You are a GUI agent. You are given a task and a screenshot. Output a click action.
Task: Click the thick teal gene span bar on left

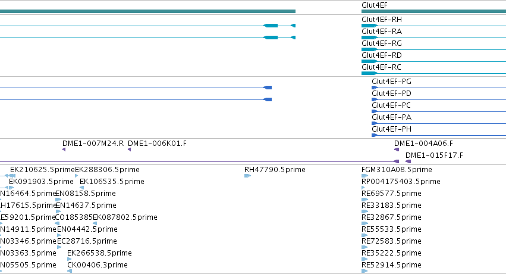[x=147, y=11]
